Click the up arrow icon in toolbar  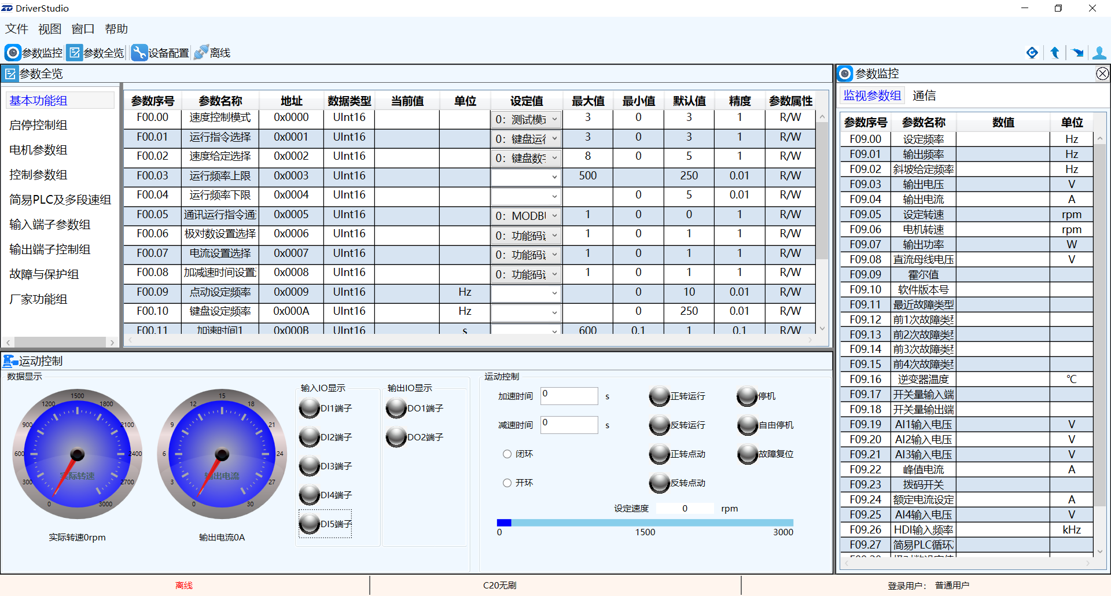(1054, 53)
